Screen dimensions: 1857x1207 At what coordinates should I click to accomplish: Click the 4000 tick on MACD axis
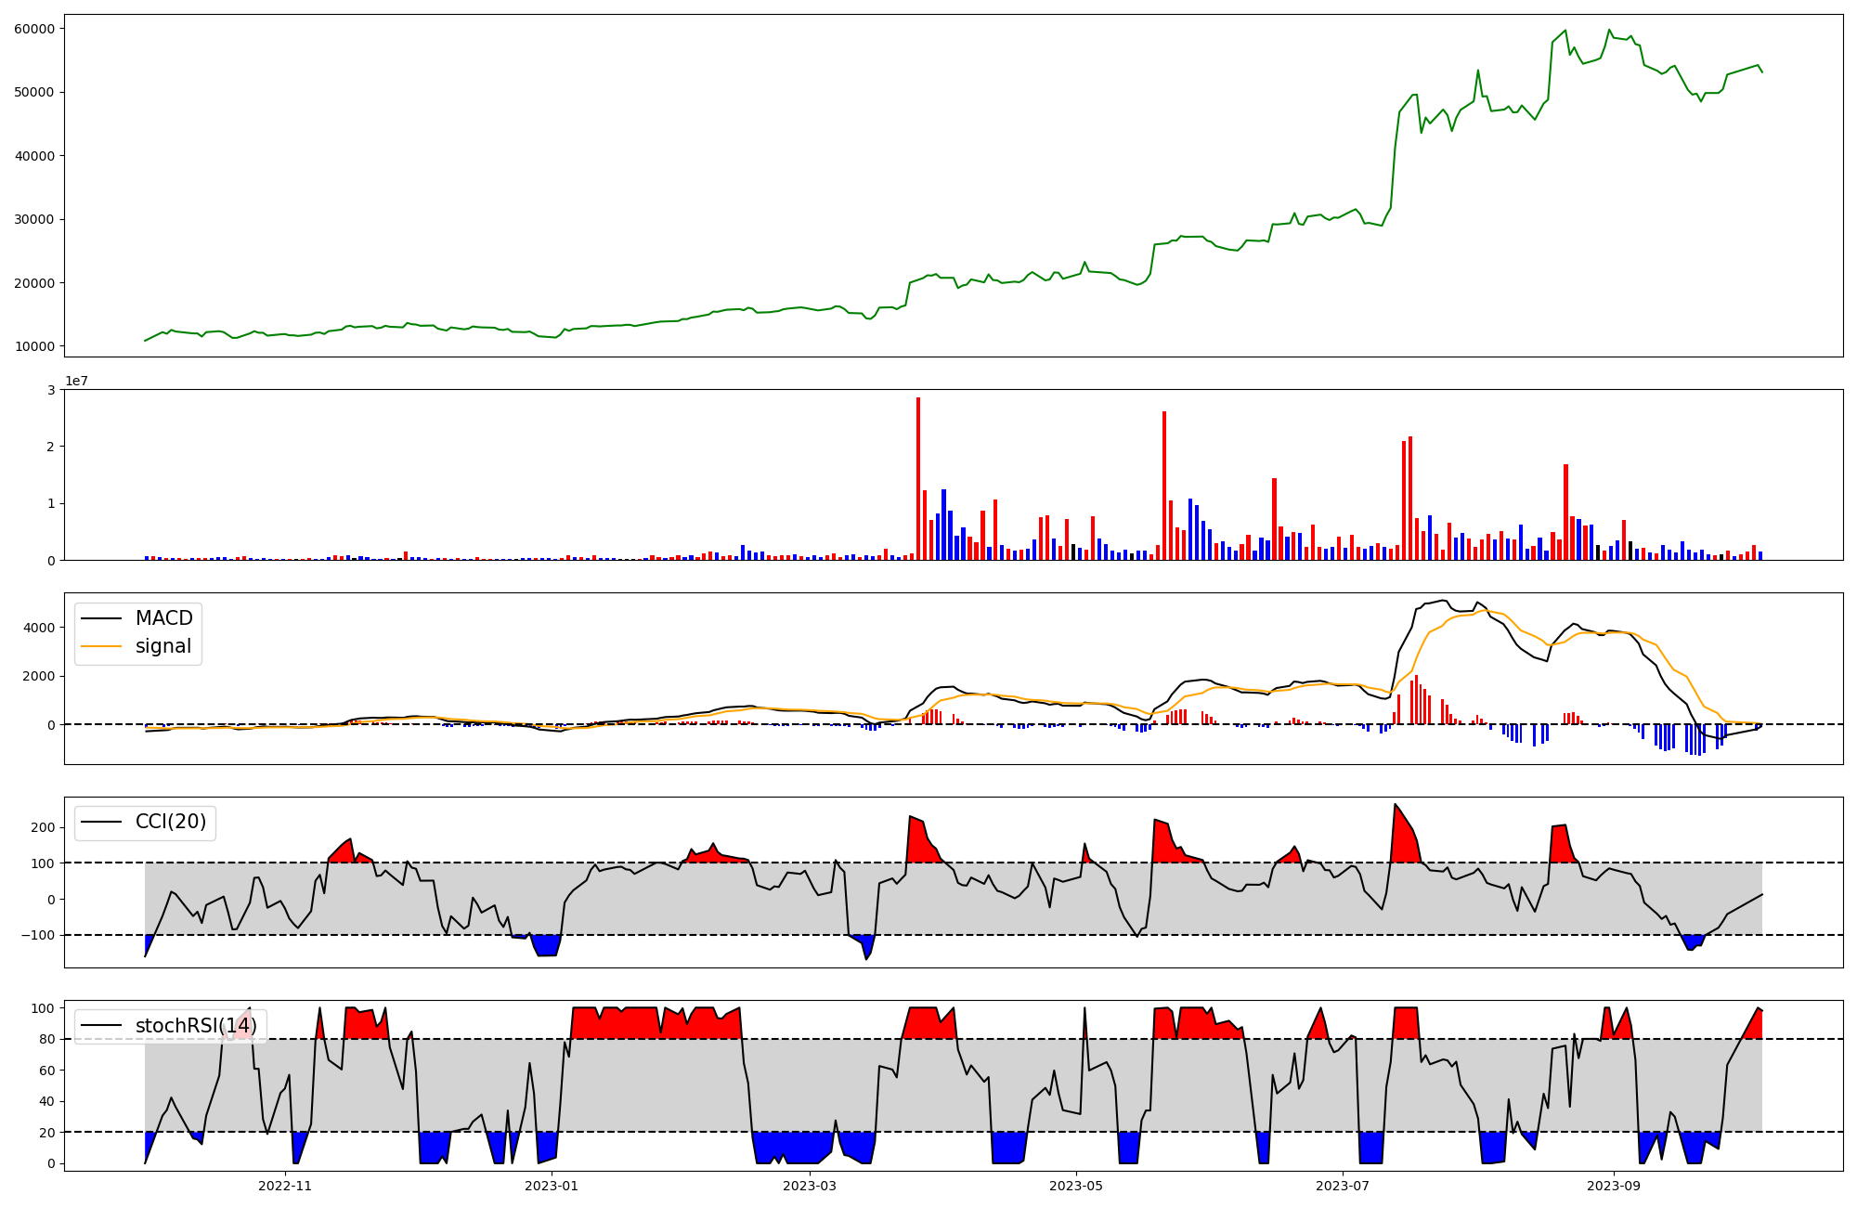pos(39,628)
